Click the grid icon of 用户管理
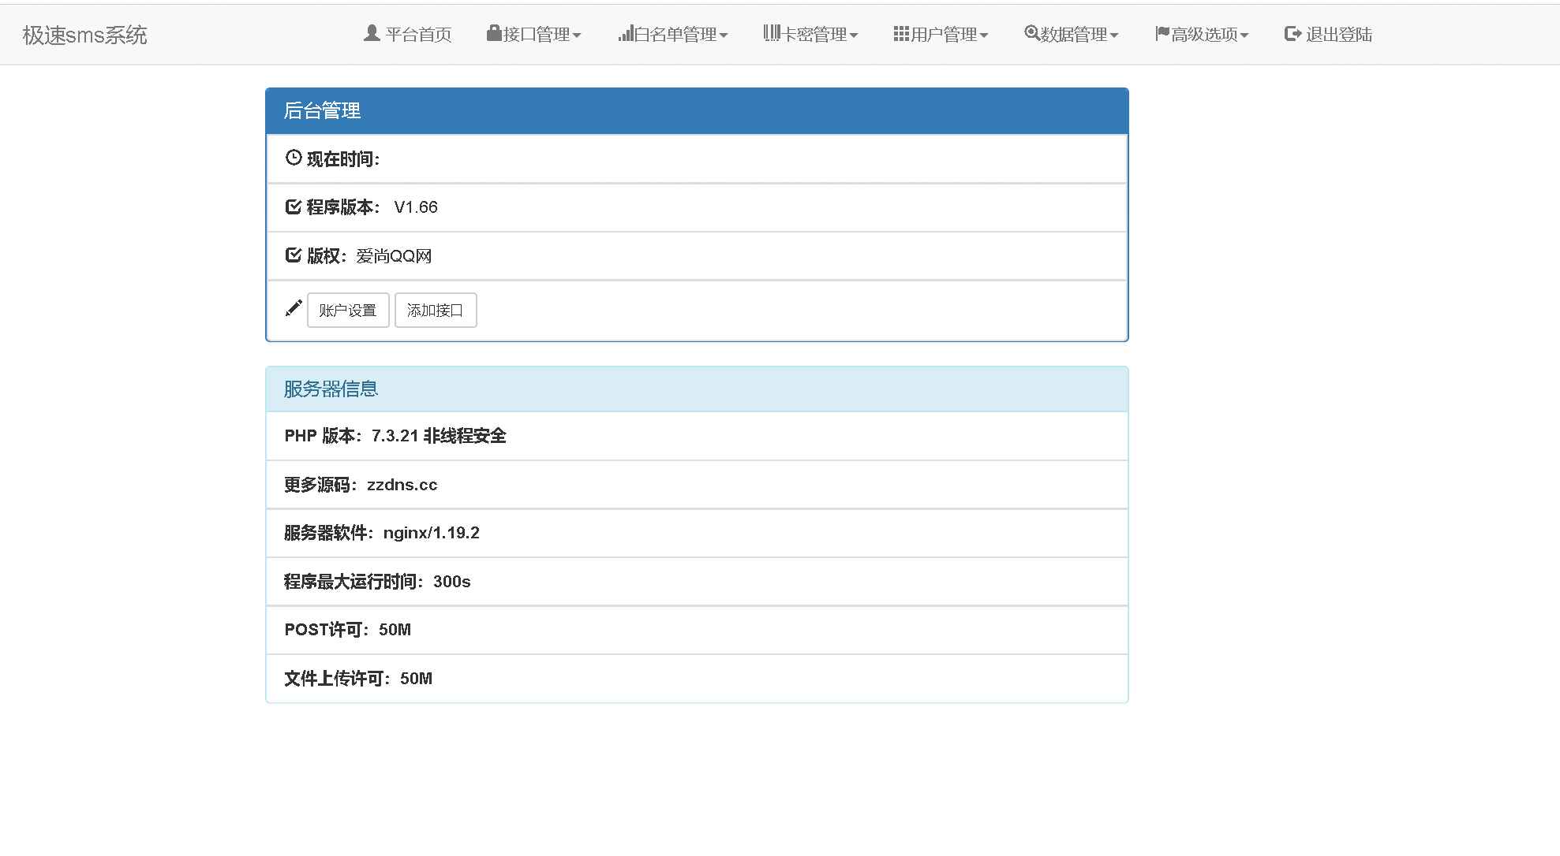The image size is (1560, 856). [x=902, y=33]
